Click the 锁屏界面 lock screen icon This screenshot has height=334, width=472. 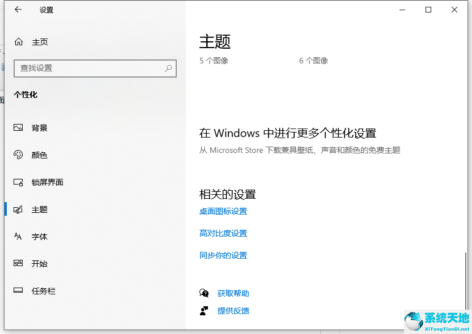(17, 182)
